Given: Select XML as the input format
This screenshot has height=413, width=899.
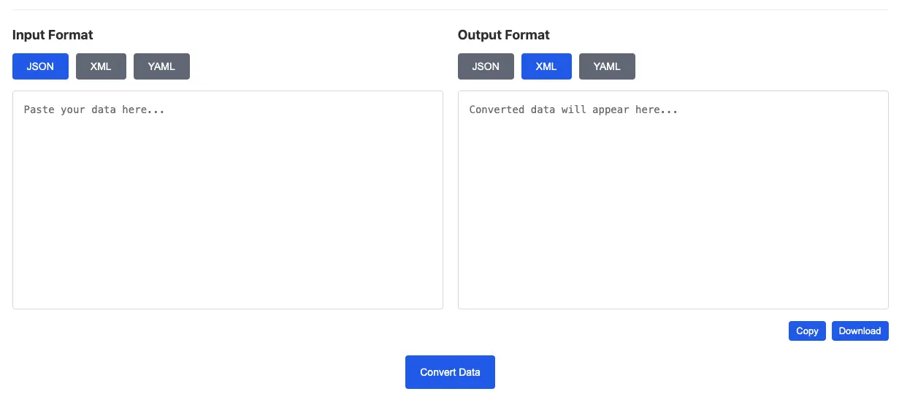Looking at the screenshot, I should click(101, 66).
